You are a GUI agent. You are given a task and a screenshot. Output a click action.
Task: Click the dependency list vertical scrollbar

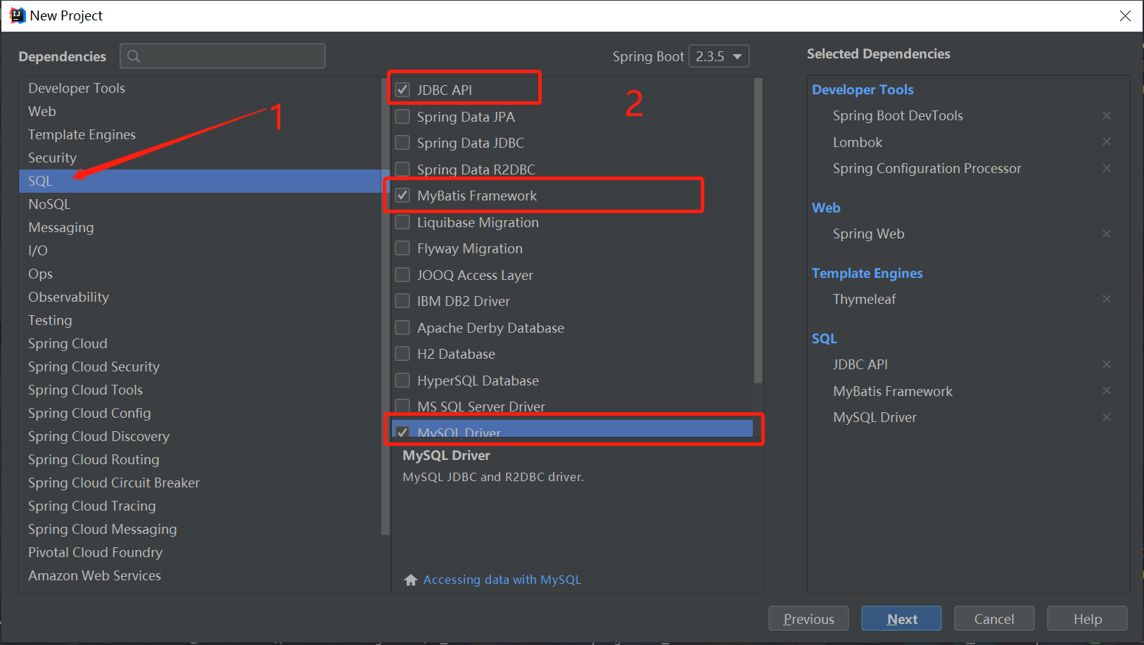[758, 232]
